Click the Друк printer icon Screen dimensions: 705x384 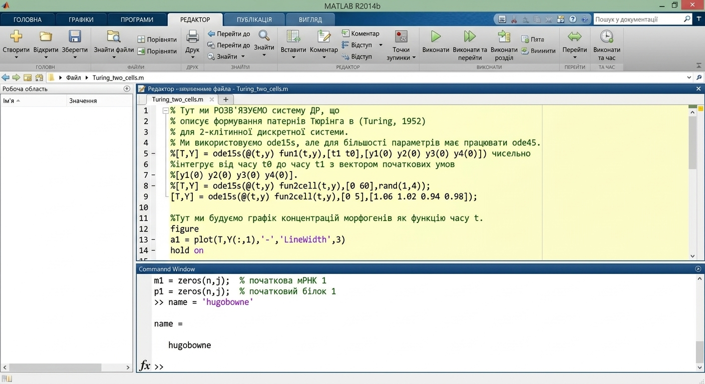coord(192,36)
